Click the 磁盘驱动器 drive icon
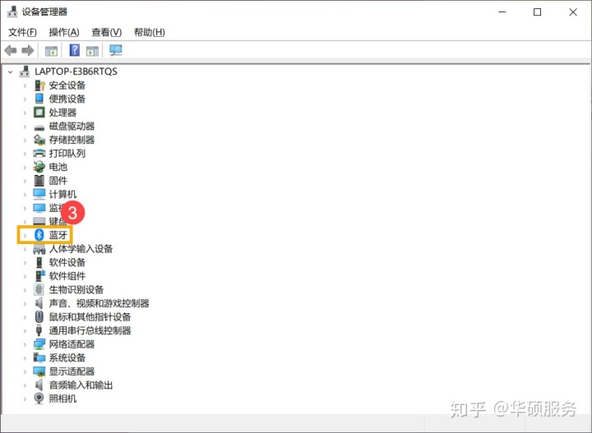The image size is (592, 433). point(39,127)
